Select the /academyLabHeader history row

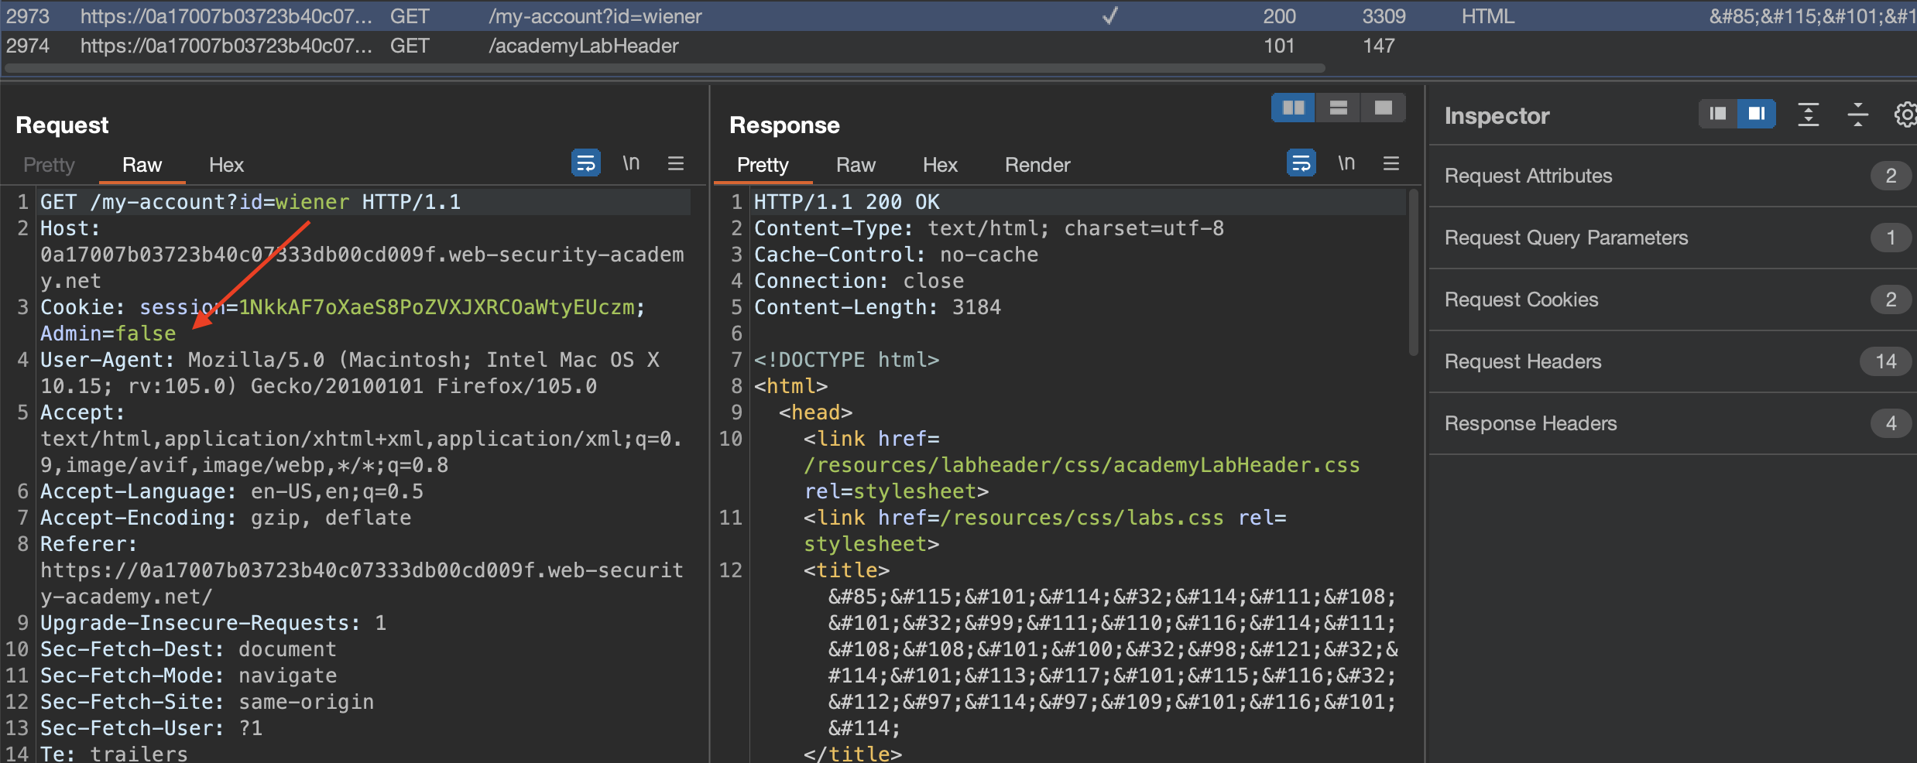point(583,46)
